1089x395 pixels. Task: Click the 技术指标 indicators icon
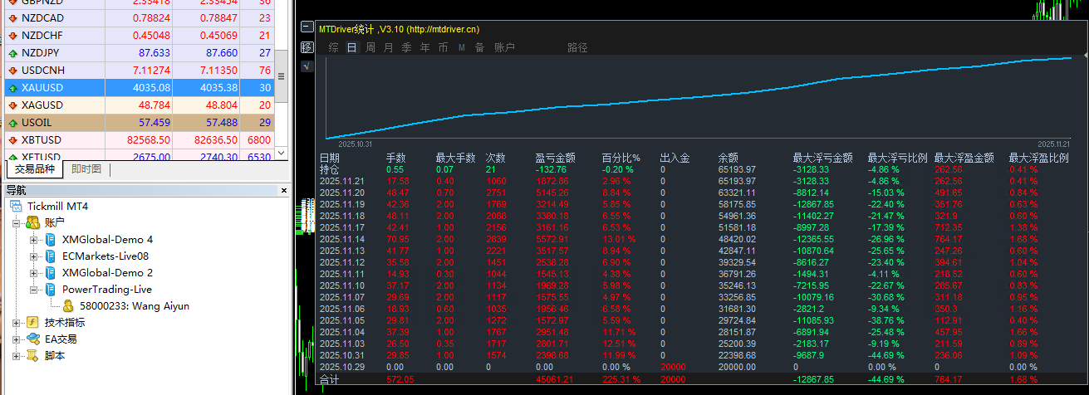click(x=32, y=322)
